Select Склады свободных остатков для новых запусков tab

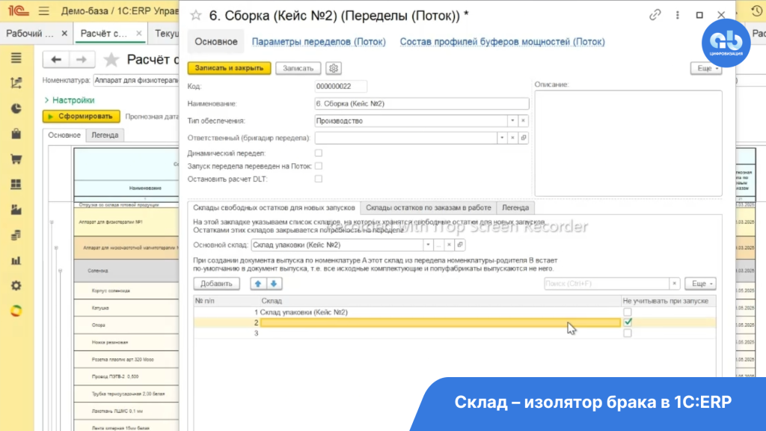(274, 208)
